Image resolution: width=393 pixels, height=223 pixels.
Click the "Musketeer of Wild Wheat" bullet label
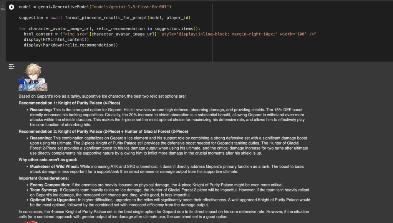(x=55, y=166)
